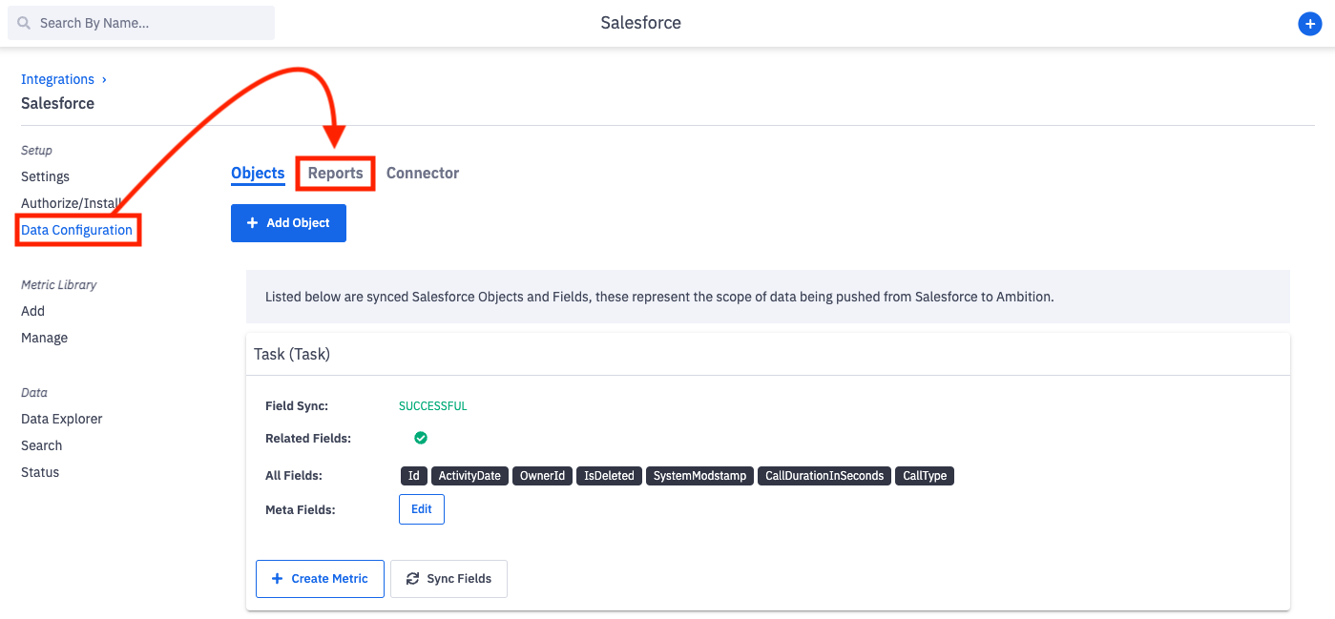
Task: Open Manage under Metric Library
Action: [44, 338]
